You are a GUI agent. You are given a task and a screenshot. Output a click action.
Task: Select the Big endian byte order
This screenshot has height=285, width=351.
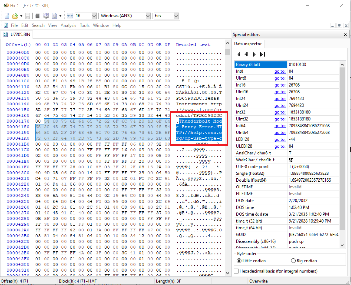click(x=293, y=261)
